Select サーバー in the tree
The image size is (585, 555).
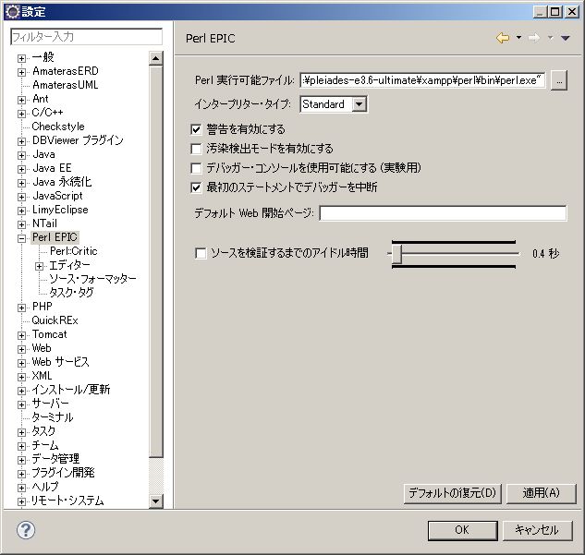click(x=50, y=404)
